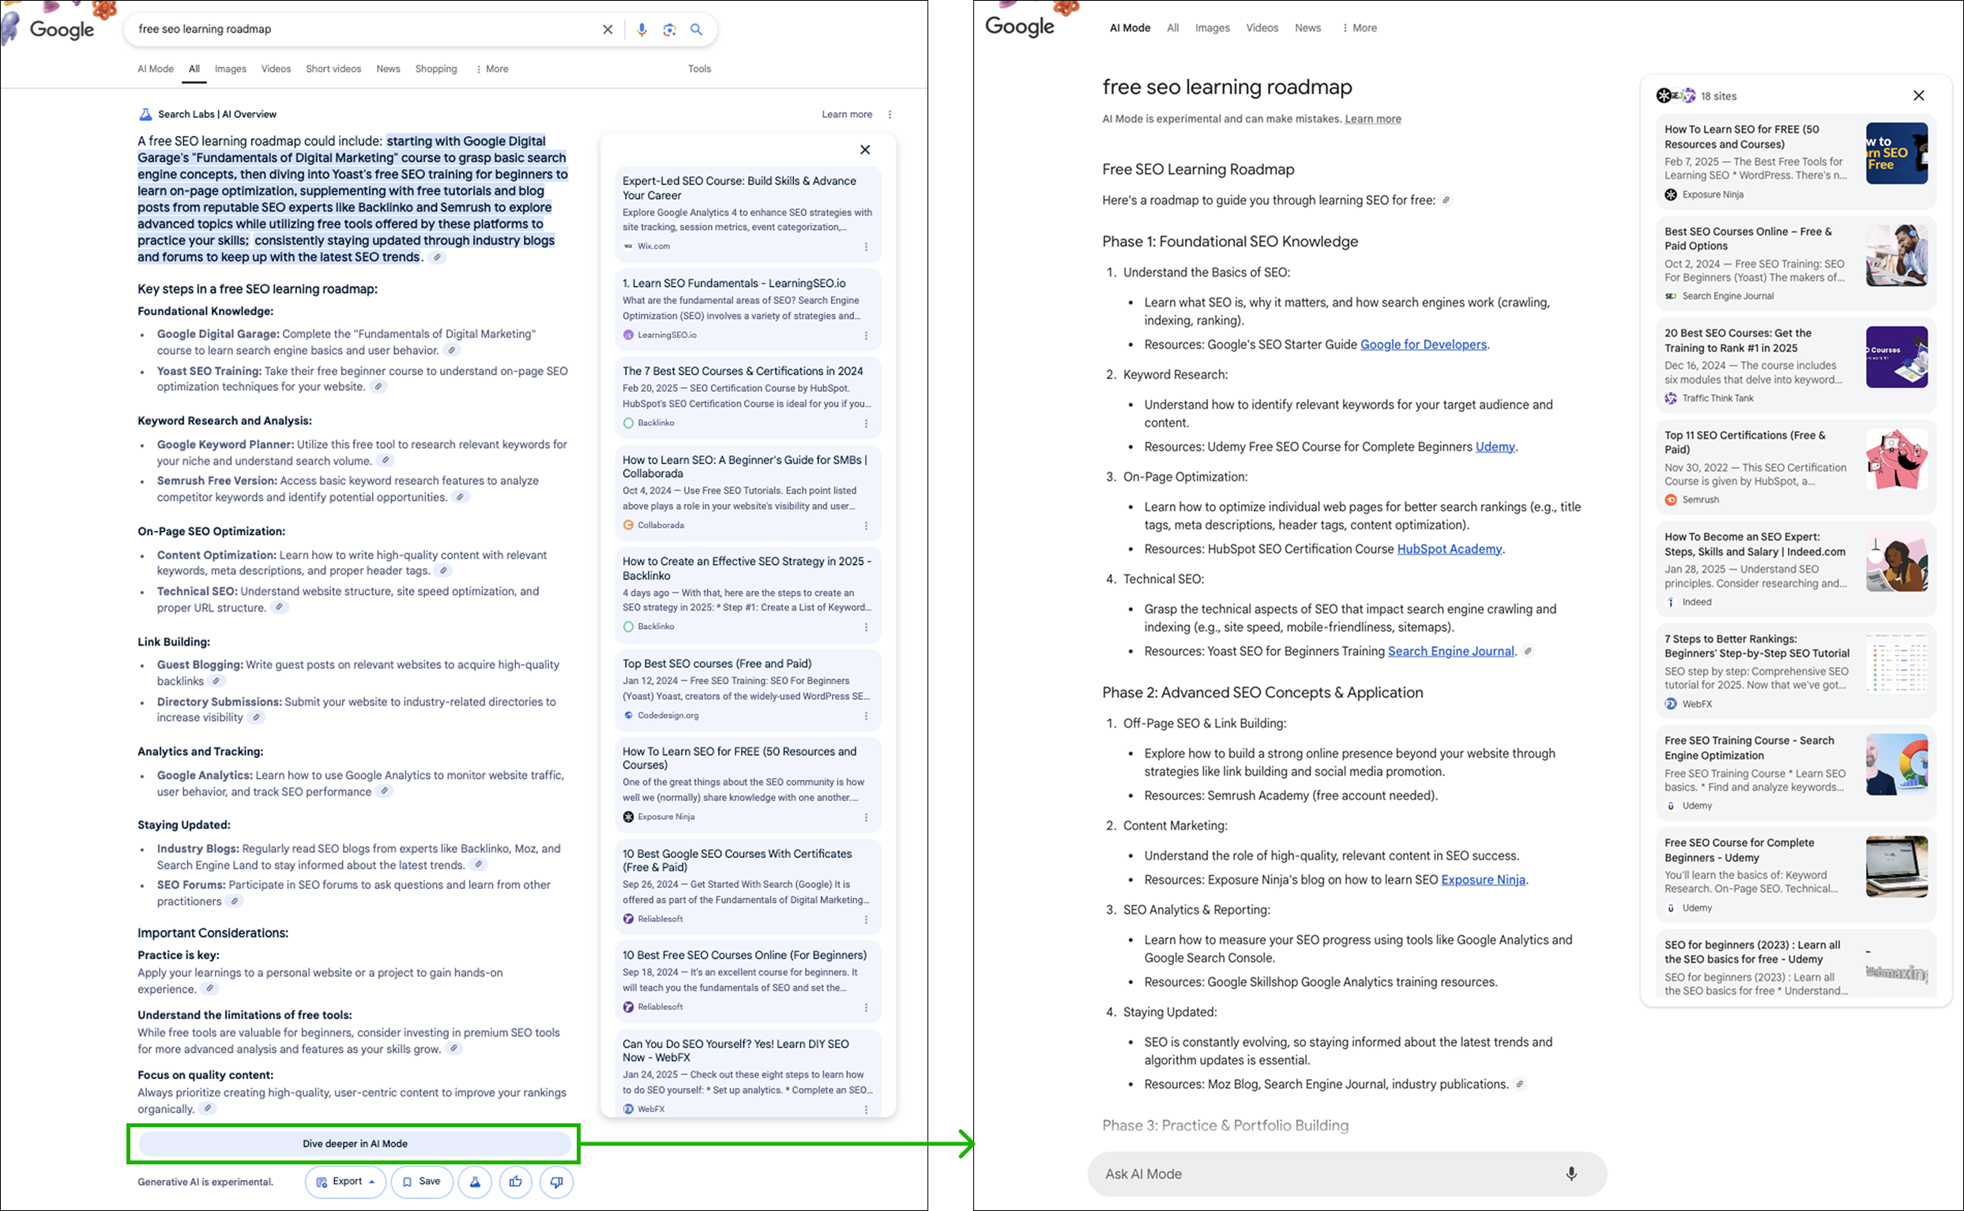The image size is (1964, 1211).
Task: Select the Shopping tab
Action: (x=436, y=69)
